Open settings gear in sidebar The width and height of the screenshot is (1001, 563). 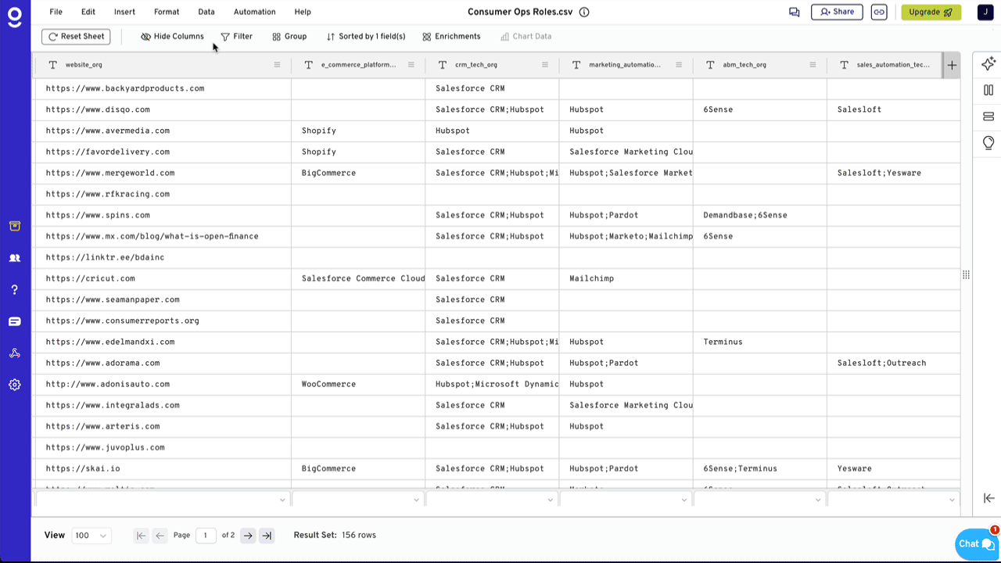pos(15,385)
